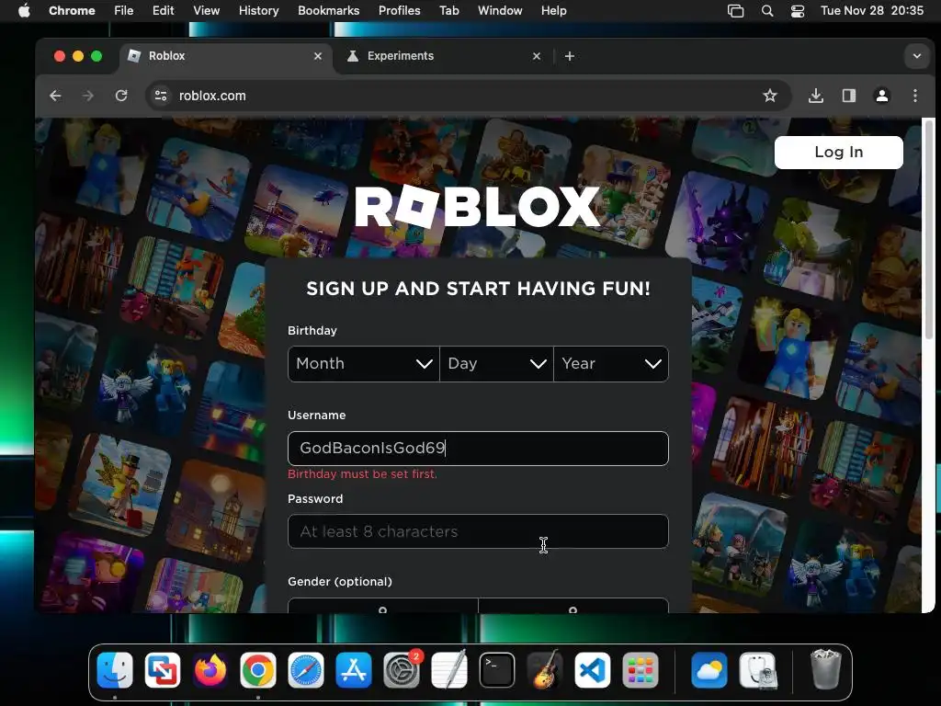
Task: Open Google Chrome from the Dock
Action: pyautogui.click(x=258, y=670)
